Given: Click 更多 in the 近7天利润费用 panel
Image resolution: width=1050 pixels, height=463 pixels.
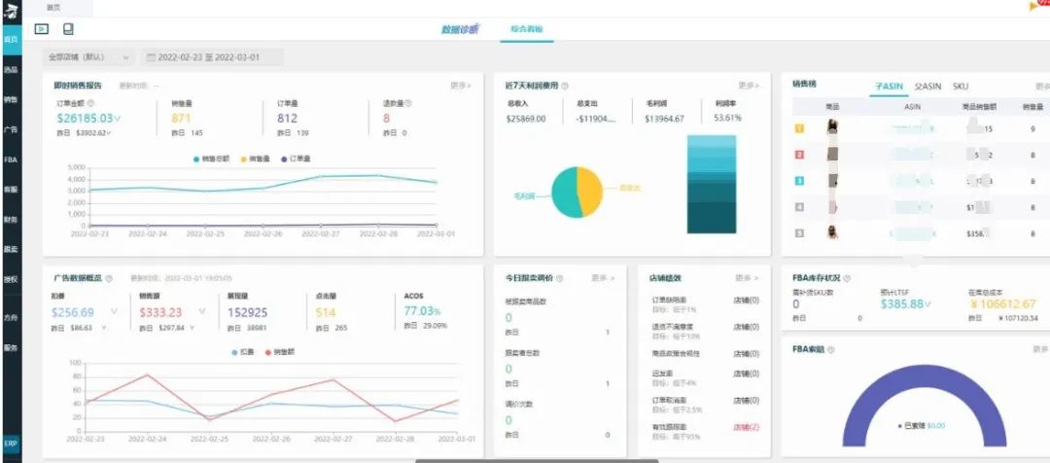Looking at the screenshot, I should pos(750,86).
